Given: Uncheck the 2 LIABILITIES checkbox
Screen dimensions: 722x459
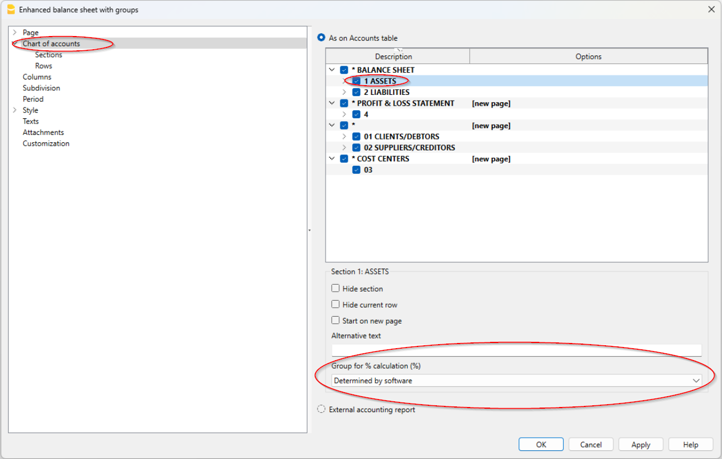Looking at the screenshot, I should tap(356, 92).
